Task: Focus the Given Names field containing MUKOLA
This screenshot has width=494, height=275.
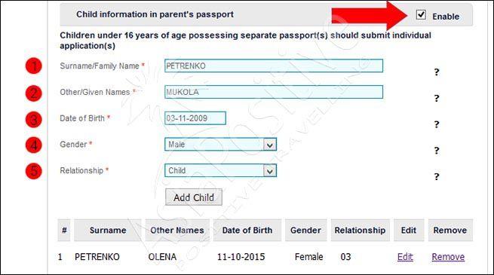Action: (x=274, y=92)
